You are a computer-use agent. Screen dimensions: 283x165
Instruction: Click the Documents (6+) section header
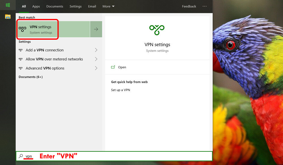[x=31, y=77]
